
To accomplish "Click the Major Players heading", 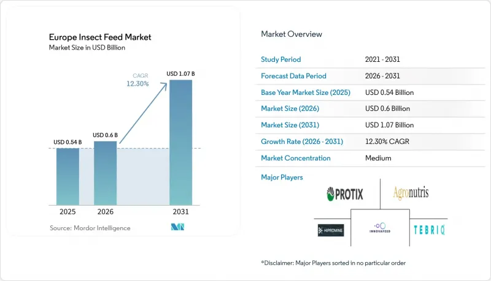I will (x=282, y=178).
